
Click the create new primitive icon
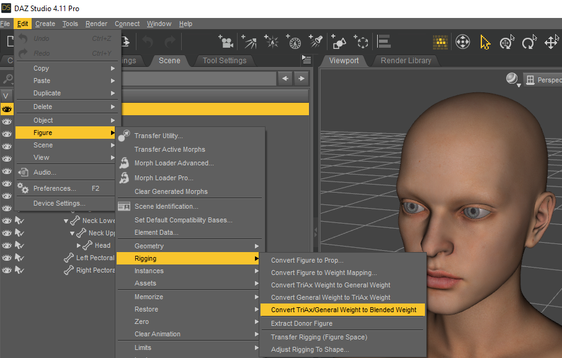tap(339, 42)
